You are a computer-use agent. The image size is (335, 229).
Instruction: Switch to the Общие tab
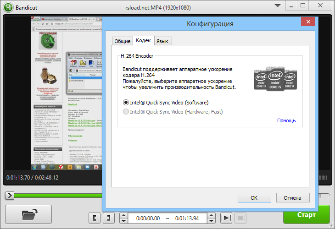[122, 41]
